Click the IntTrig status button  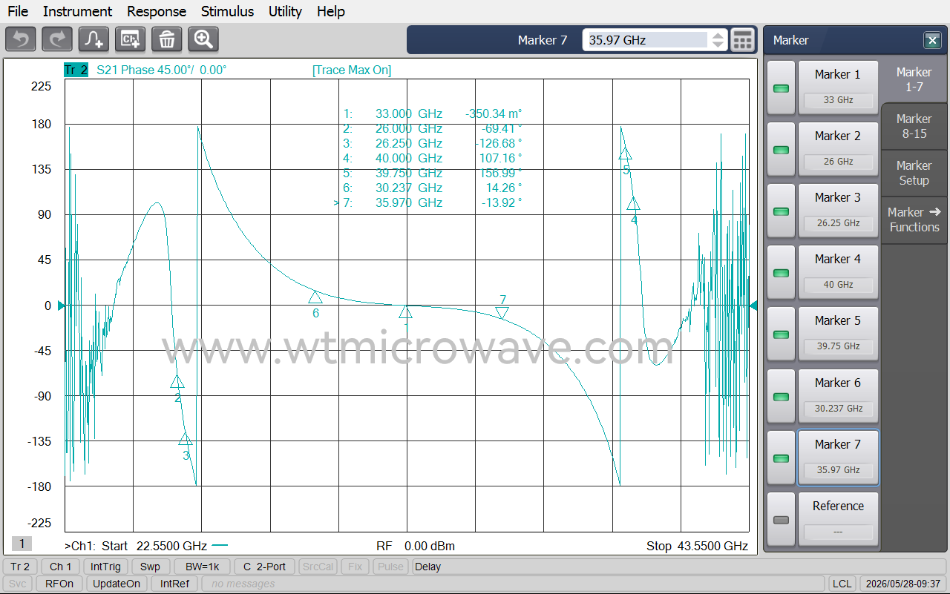pyautogui.click(x=106, y=567)
